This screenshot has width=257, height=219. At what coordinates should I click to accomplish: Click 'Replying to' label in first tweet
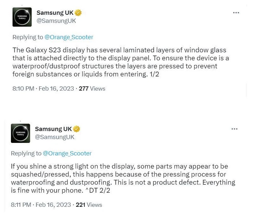click(x=28, y=37)
